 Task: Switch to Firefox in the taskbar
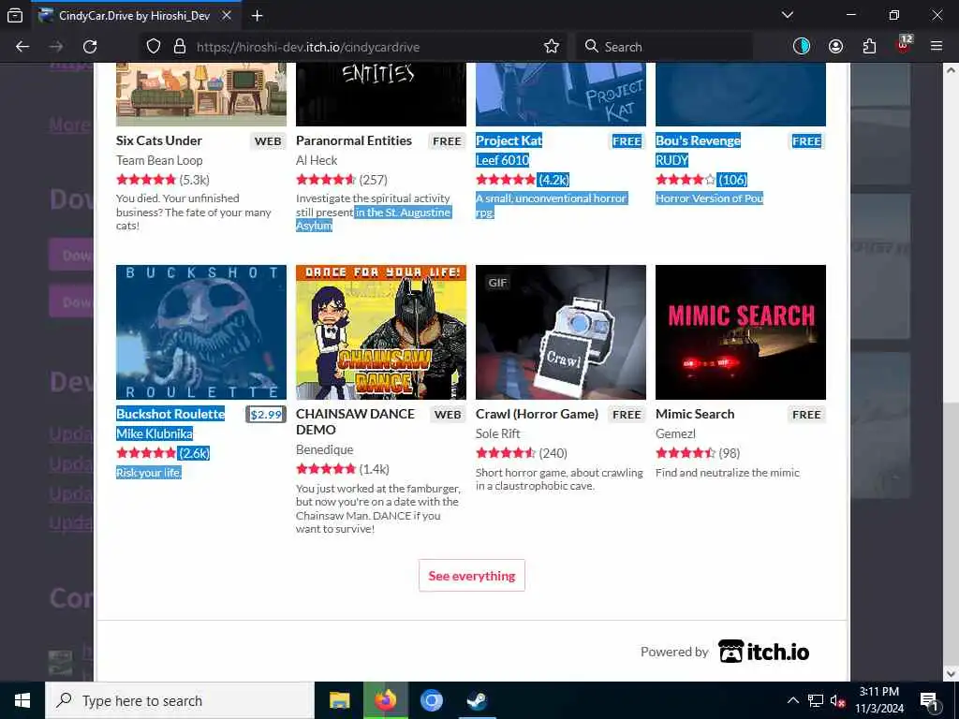coord(385,700)
